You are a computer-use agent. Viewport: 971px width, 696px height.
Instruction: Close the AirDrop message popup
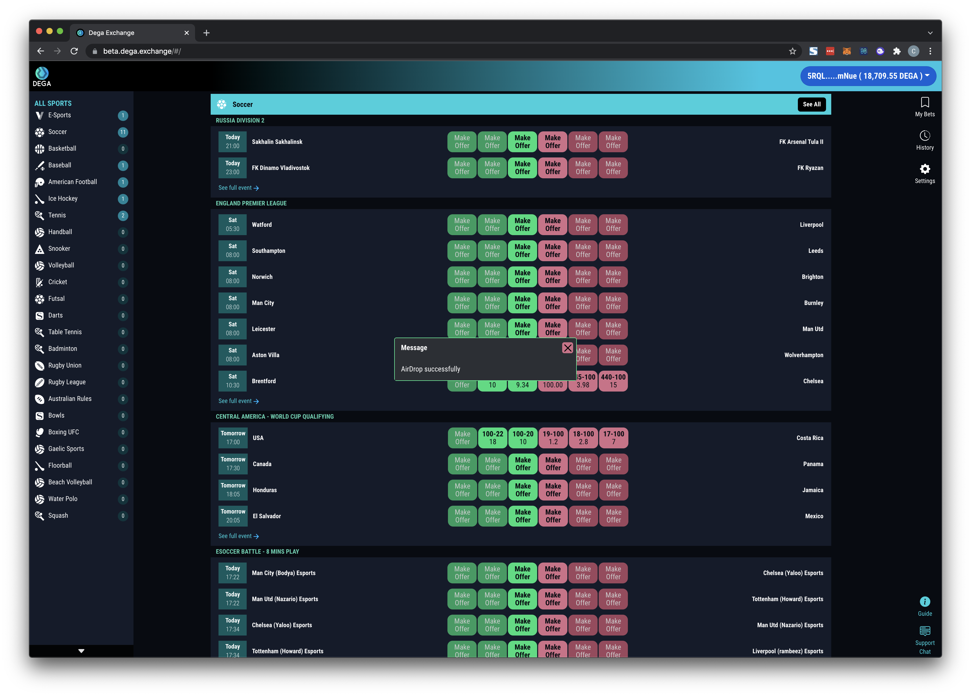[x=567, y=348]
